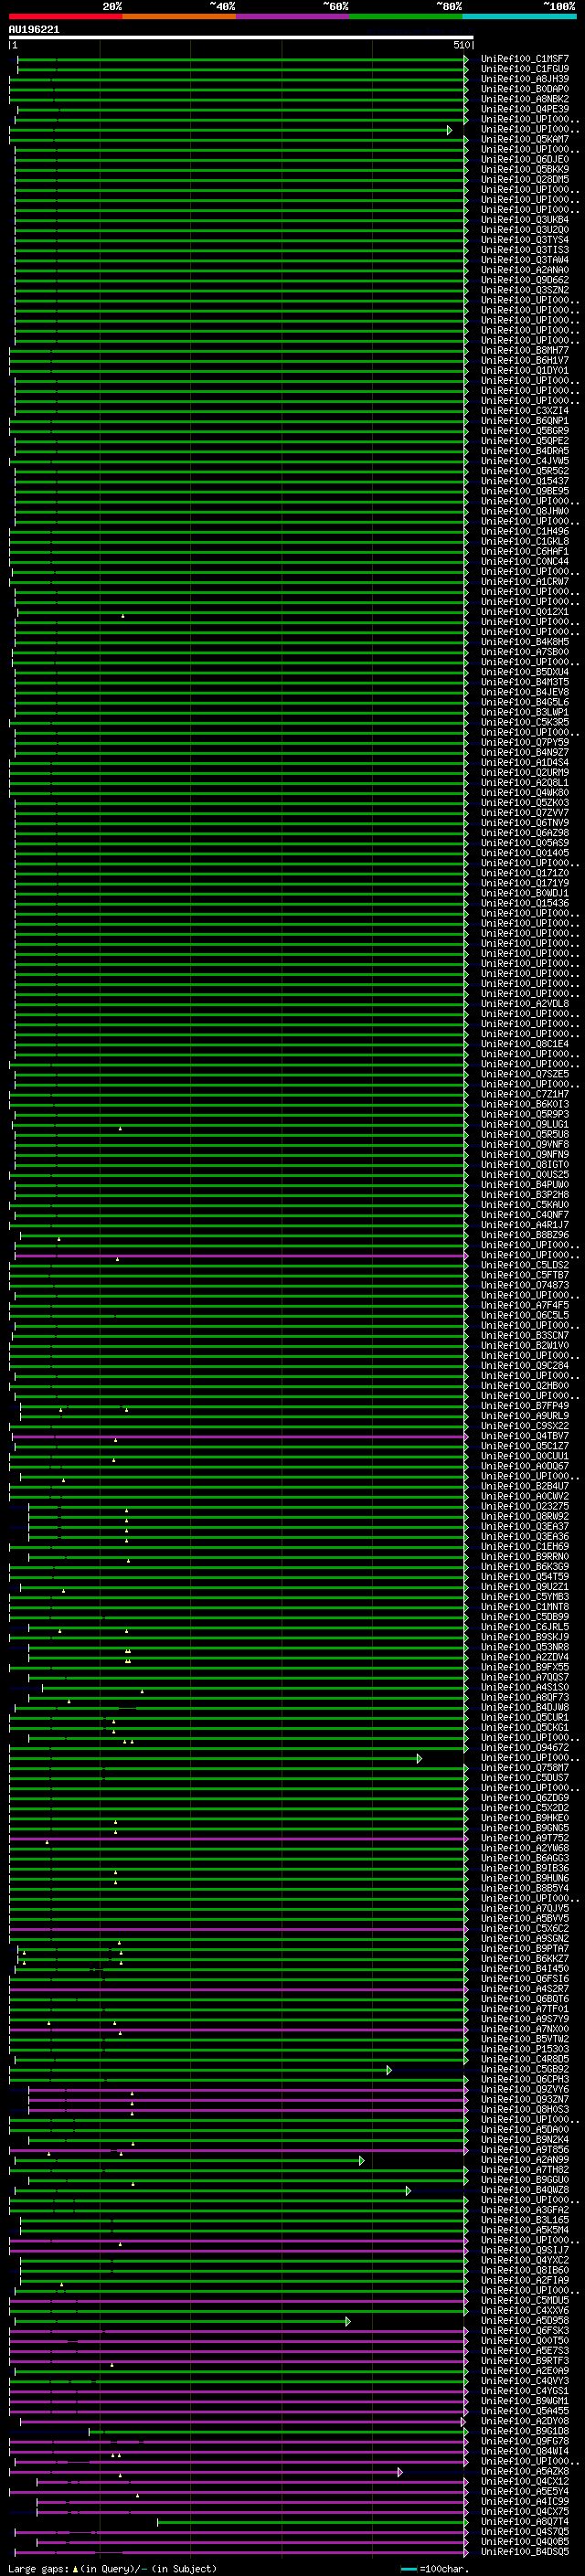The height and width of the screenshot is (2576, 585).
Task: Select hit label UniRef100_Q4PE39
Action: click(525, 109)
